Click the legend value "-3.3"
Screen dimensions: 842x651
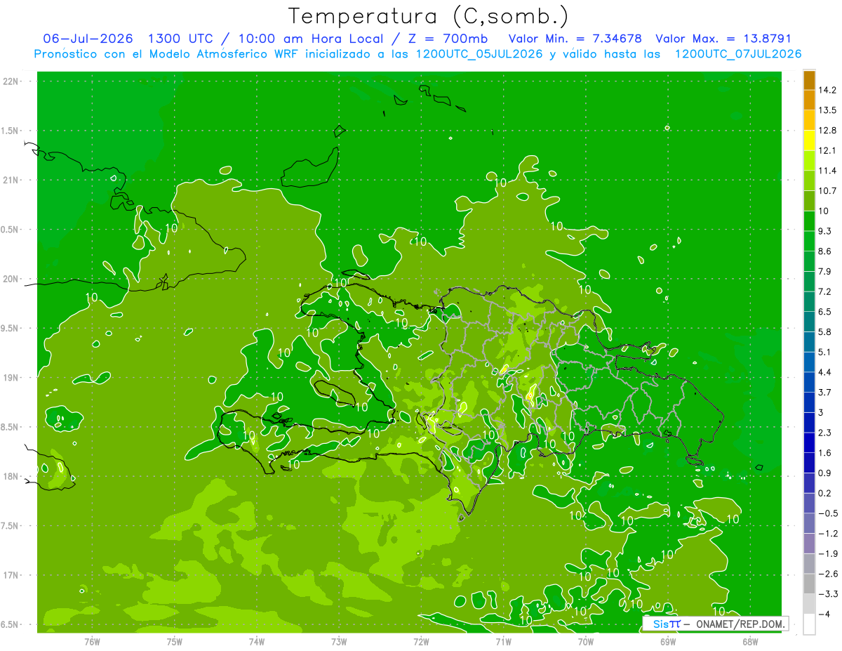pyautogui.click(x=828, y=594)
